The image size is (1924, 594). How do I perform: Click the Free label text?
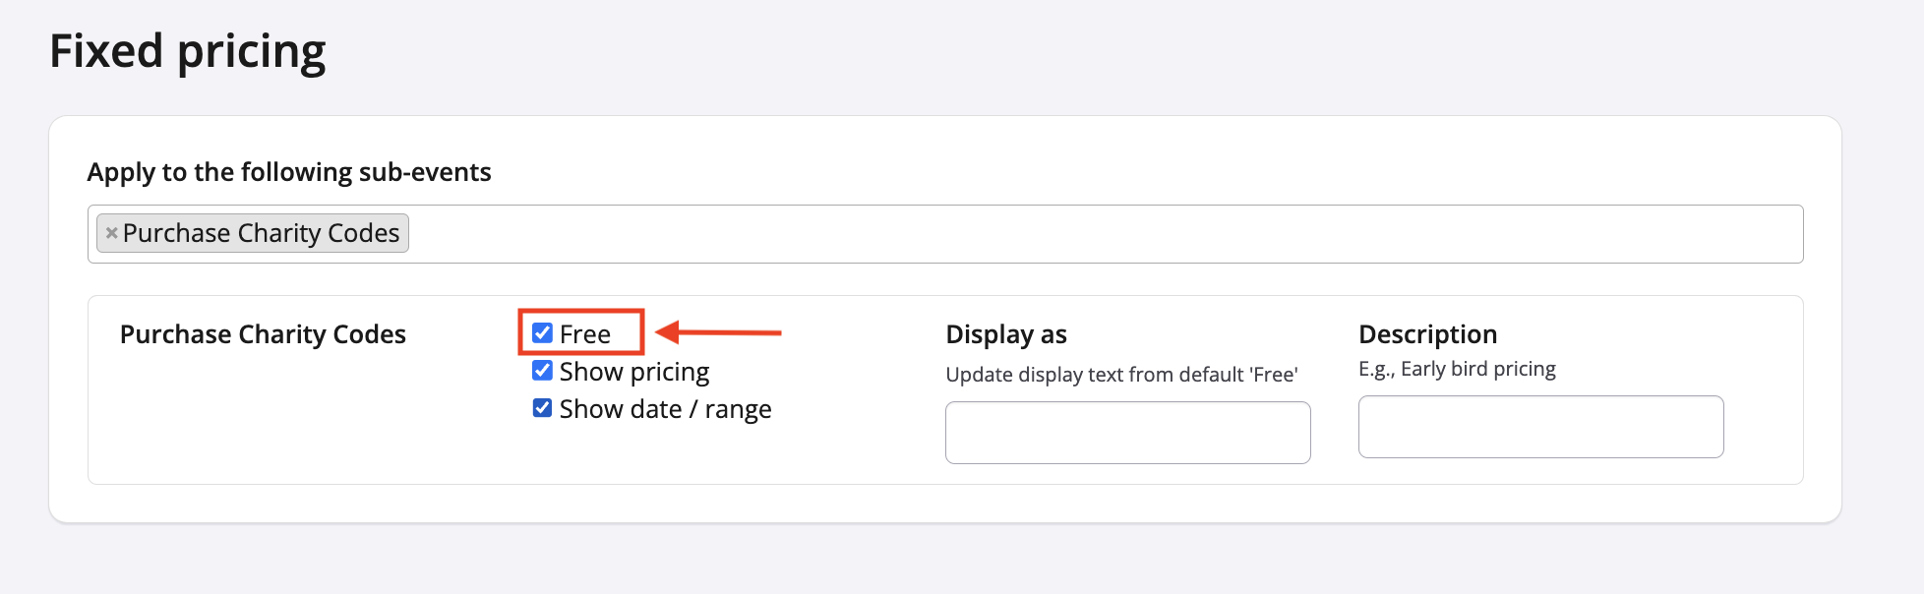pyautogui.click(x=585, y=334)
